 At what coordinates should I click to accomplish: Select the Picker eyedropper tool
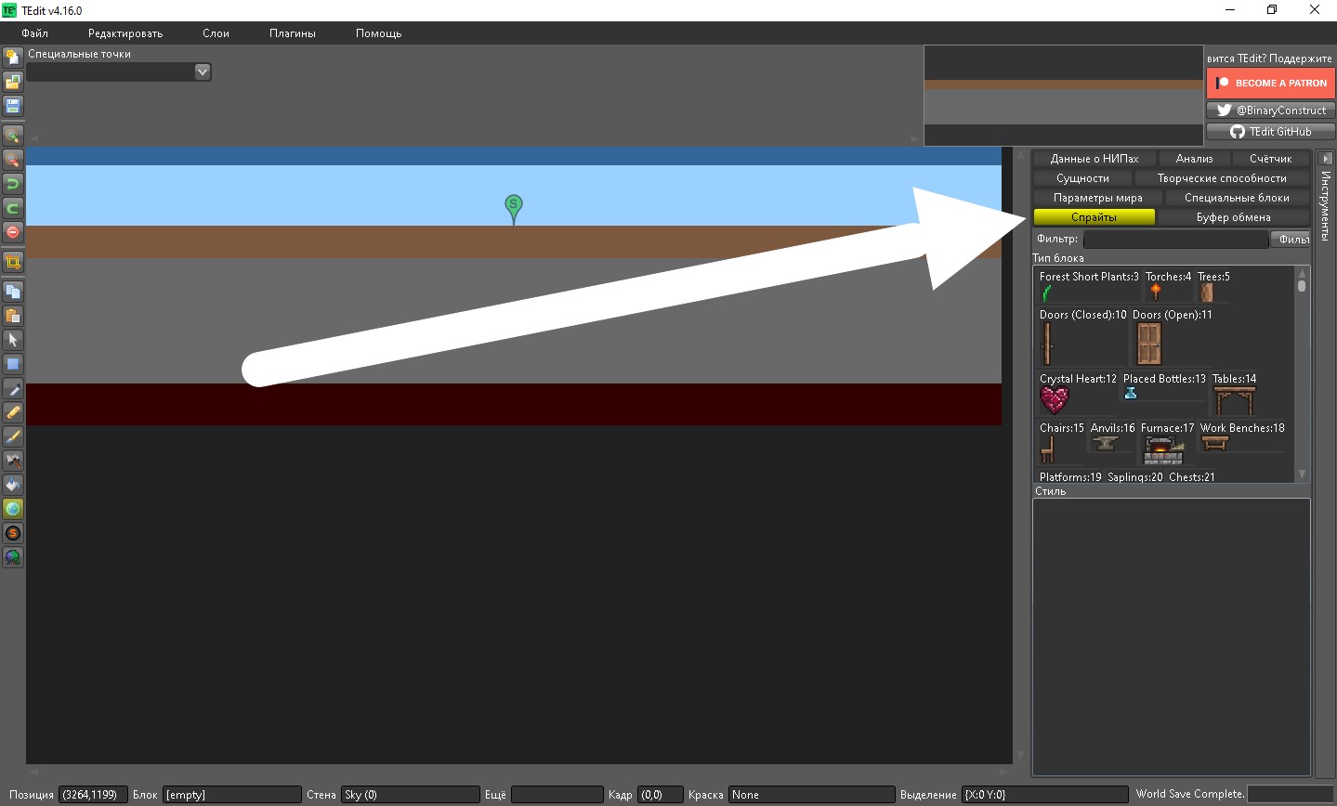[x=13, y=388]
